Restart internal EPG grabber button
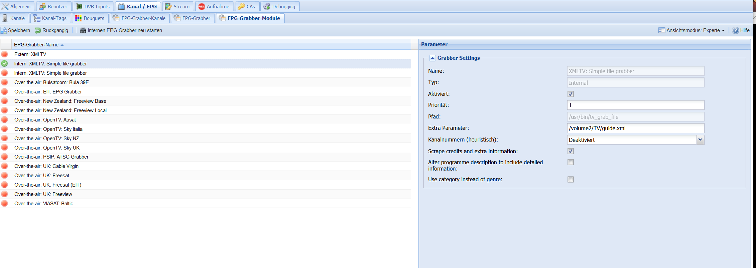756x268 pixels. [x=121, y=30]
